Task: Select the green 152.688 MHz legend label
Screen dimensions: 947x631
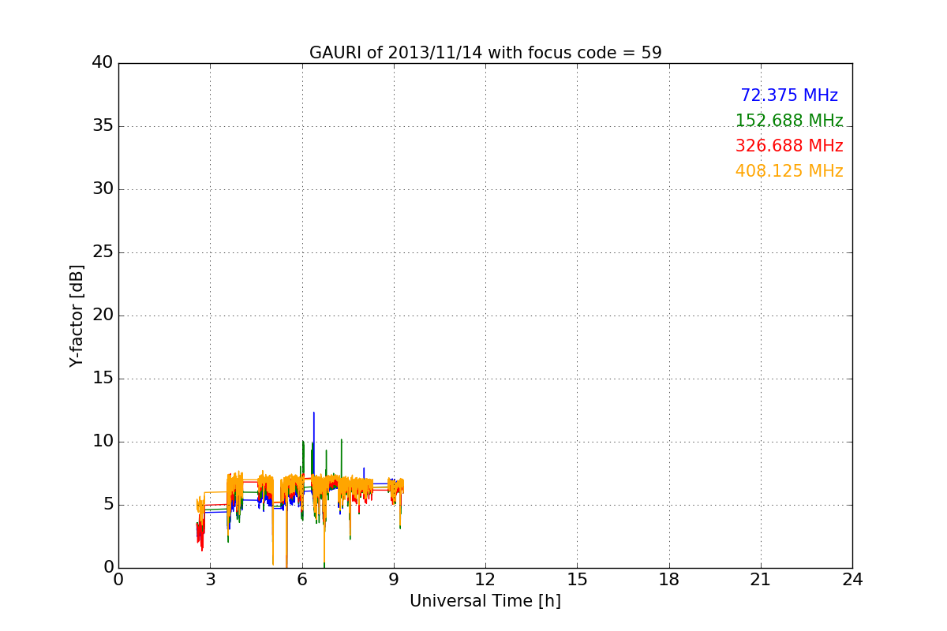Action: 789,121
